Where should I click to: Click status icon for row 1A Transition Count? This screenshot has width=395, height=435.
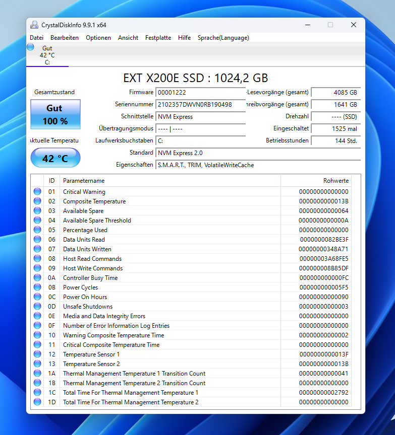[x=37, y=374]
